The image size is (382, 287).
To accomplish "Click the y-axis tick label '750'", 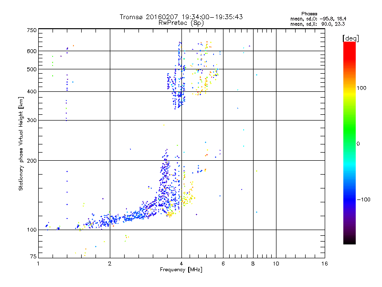I will (x=32, y=30).
